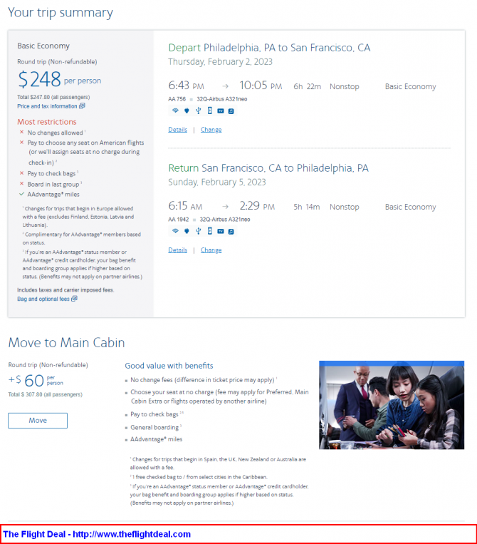Click the USB port icon on departing flight
The height and width of the screenshot is (544, 477).
coord(198,111)
